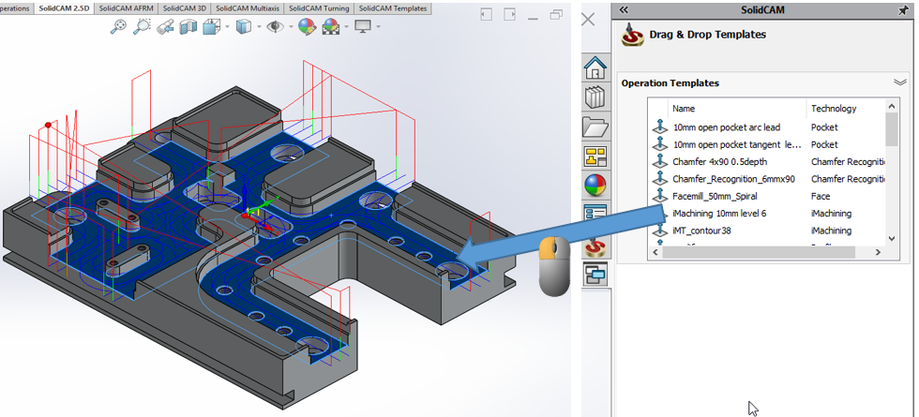This screenshot has height=417, width=919.
Task: Click template list scroll up arrow
Action: tap(892, 106)
